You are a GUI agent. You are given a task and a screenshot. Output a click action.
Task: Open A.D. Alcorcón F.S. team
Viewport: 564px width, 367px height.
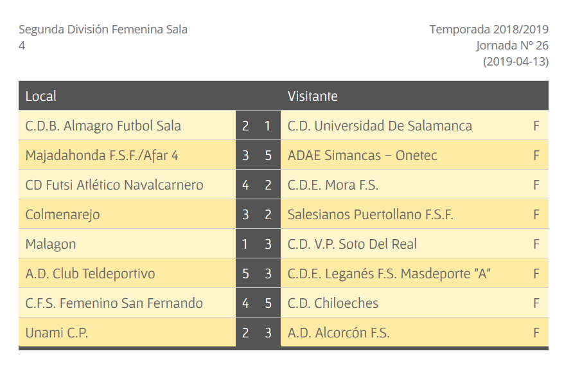[339, 333]
